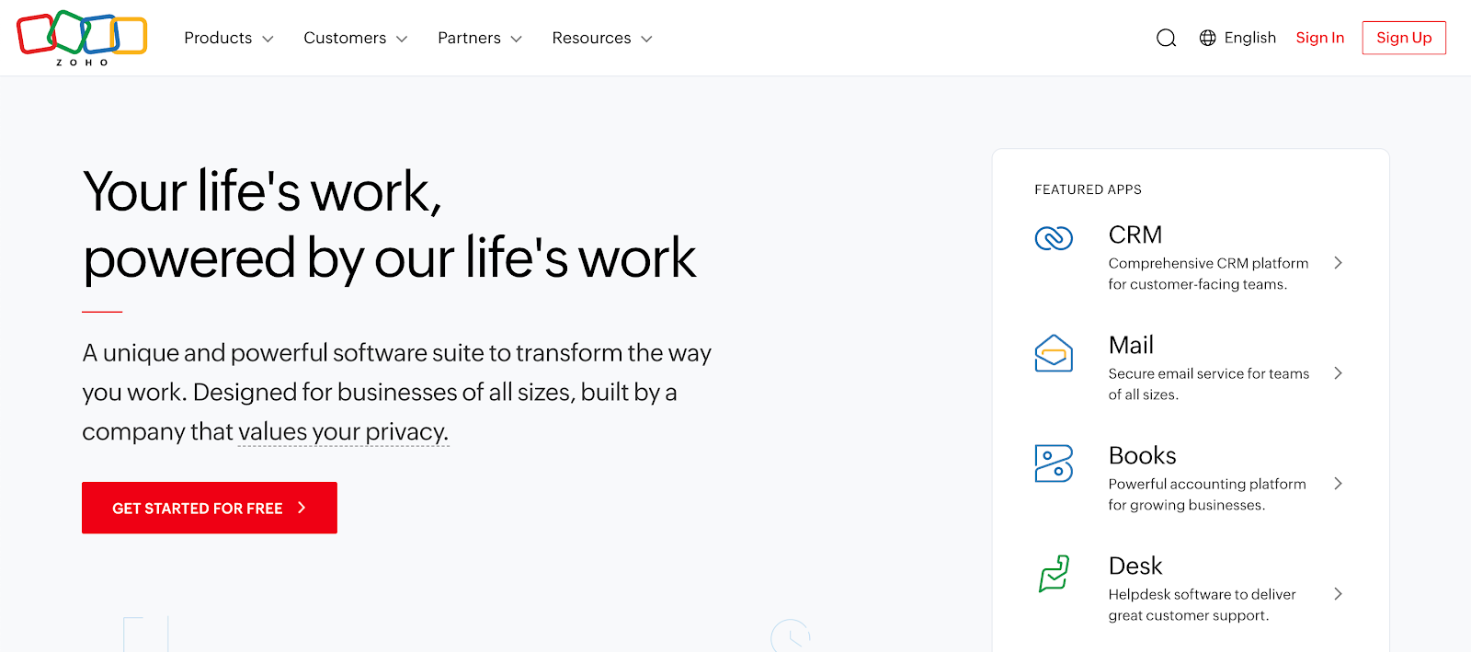The width and height of the screenshot is (1471, 652).
Task: Select the Books accounting icon
Action: pyautogui.click(x=1054, y=464)
